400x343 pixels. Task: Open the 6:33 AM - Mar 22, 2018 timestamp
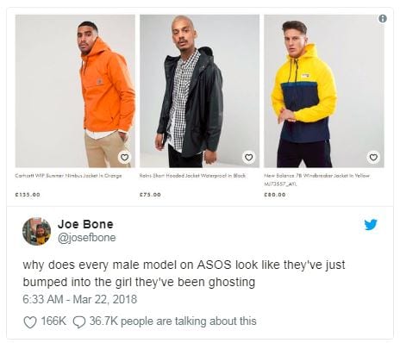coord(80,299)
